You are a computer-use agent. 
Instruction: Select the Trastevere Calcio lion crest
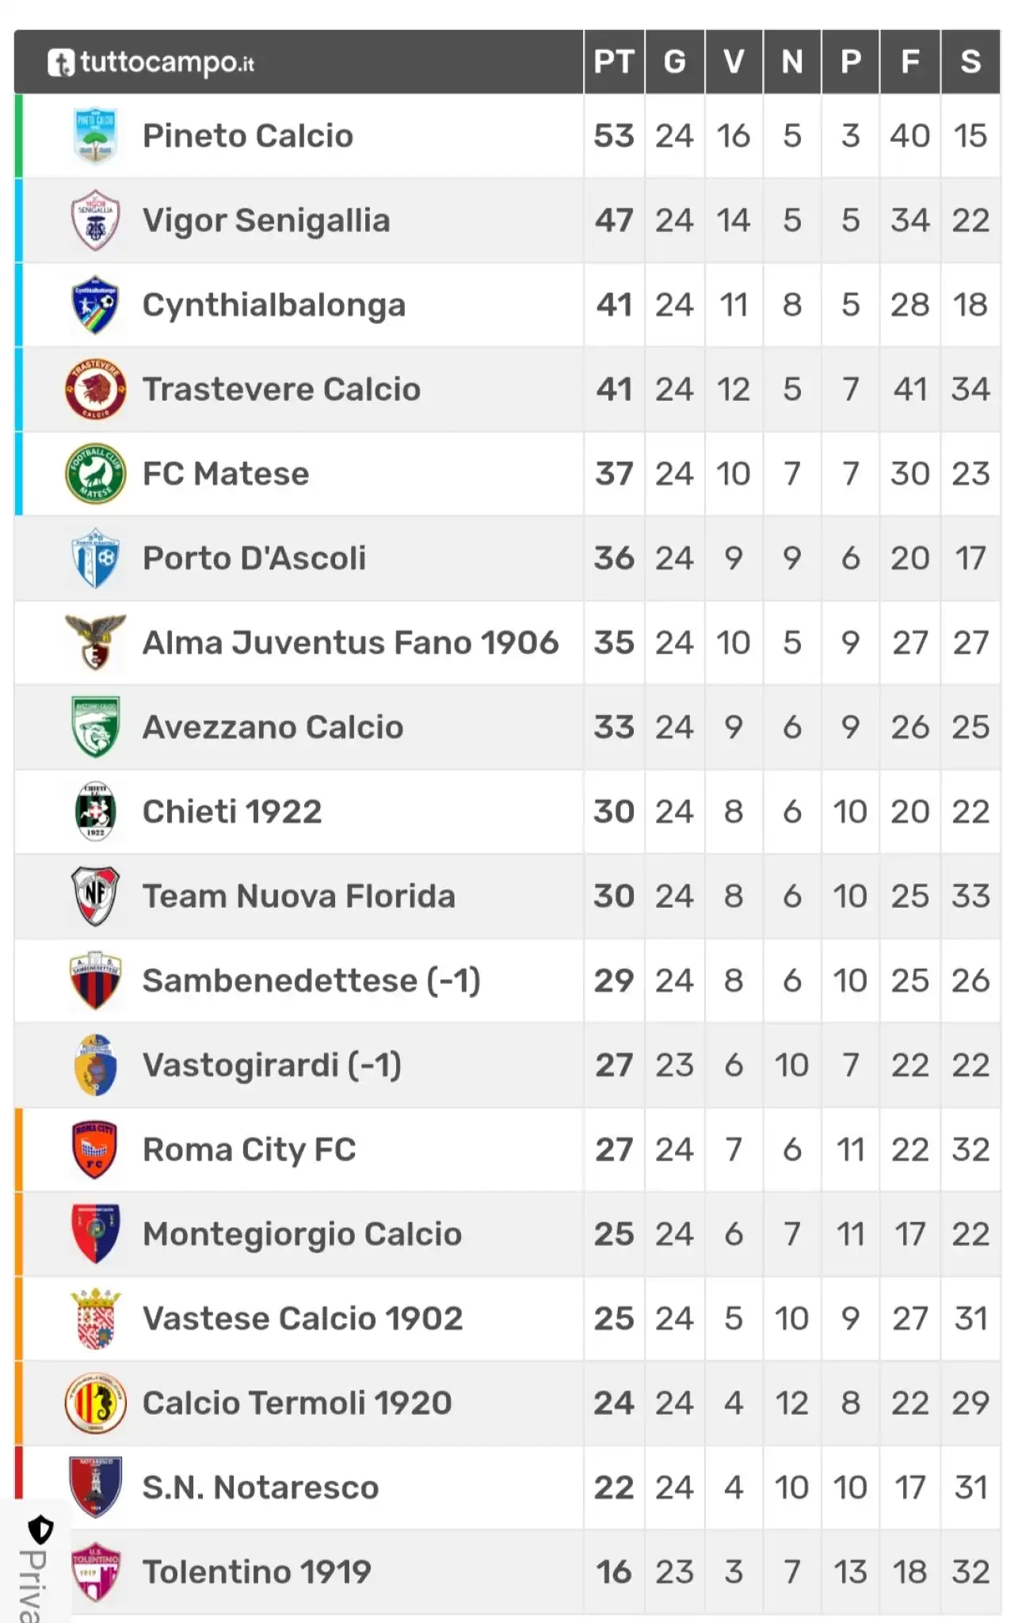[96, 389]
